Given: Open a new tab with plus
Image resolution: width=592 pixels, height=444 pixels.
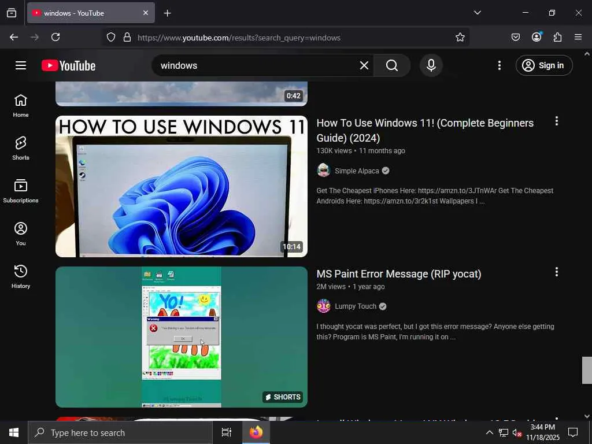Looking at the screenshot, I should (167, 13).
